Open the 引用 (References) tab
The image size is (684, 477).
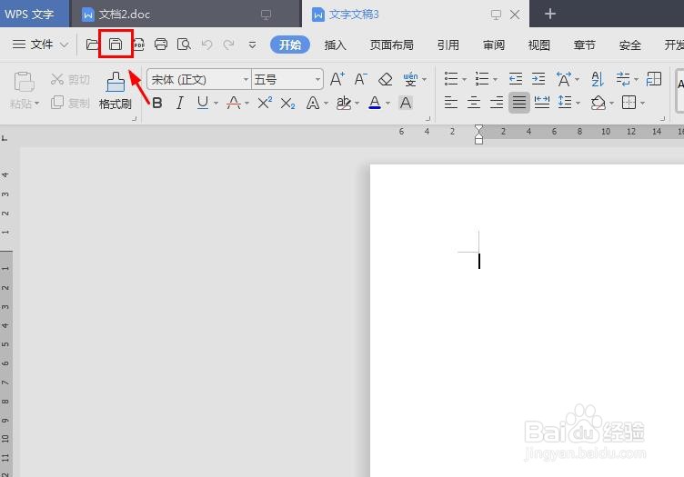click(x=448, y=45)
